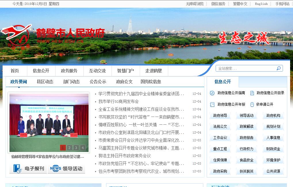The width and height of the screenshot is (293, 187).
Task: Open the 信息公开 navigation menu
Action: click(x=41, y=71)
